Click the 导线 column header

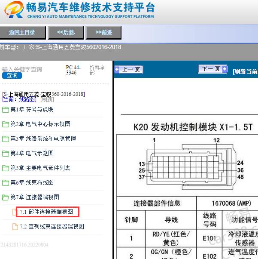[171, 220]
